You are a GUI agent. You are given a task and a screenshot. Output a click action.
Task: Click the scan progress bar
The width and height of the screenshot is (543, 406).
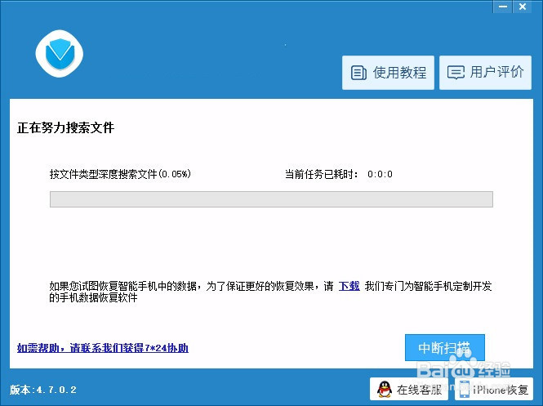(x=271, y=199)
